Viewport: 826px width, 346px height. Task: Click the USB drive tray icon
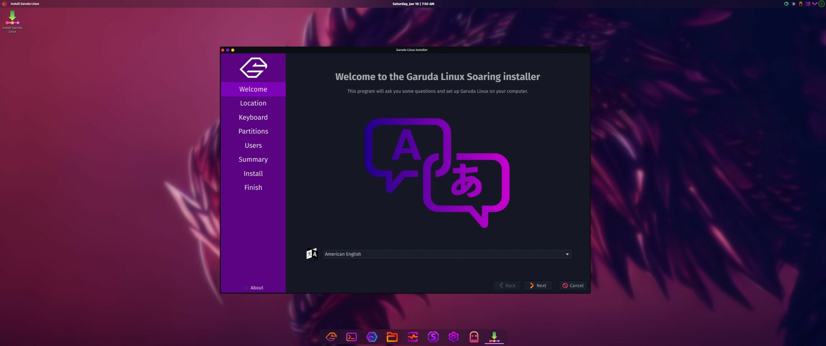[x=801, y=4]
